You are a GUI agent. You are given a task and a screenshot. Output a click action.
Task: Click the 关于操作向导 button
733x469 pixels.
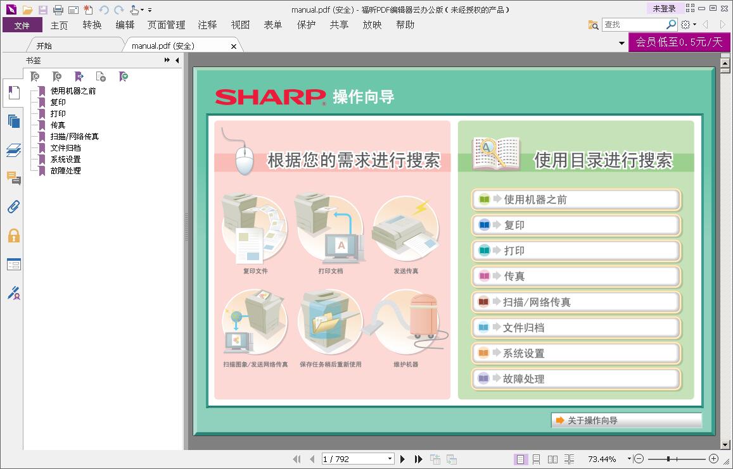pos(627,420)
